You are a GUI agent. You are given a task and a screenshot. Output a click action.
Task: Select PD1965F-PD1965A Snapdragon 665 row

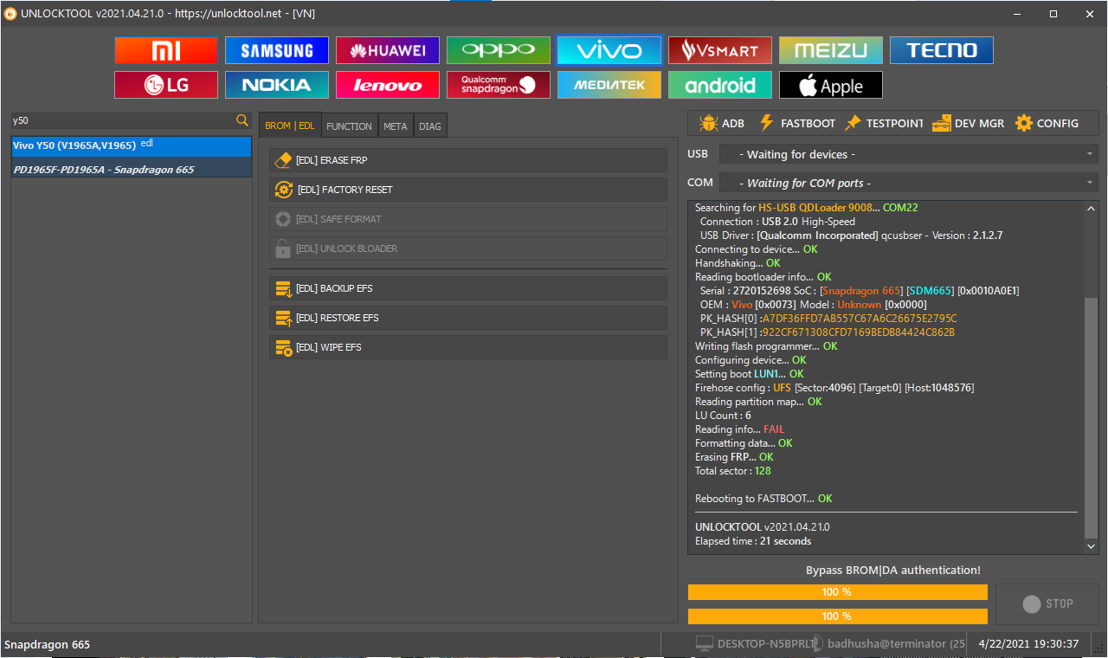tap(132, 169)
